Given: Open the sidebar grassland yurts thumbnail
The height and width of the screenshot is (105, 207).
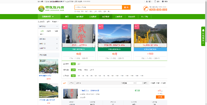Looking at the screenshot, I should click(x=49, y=90).
